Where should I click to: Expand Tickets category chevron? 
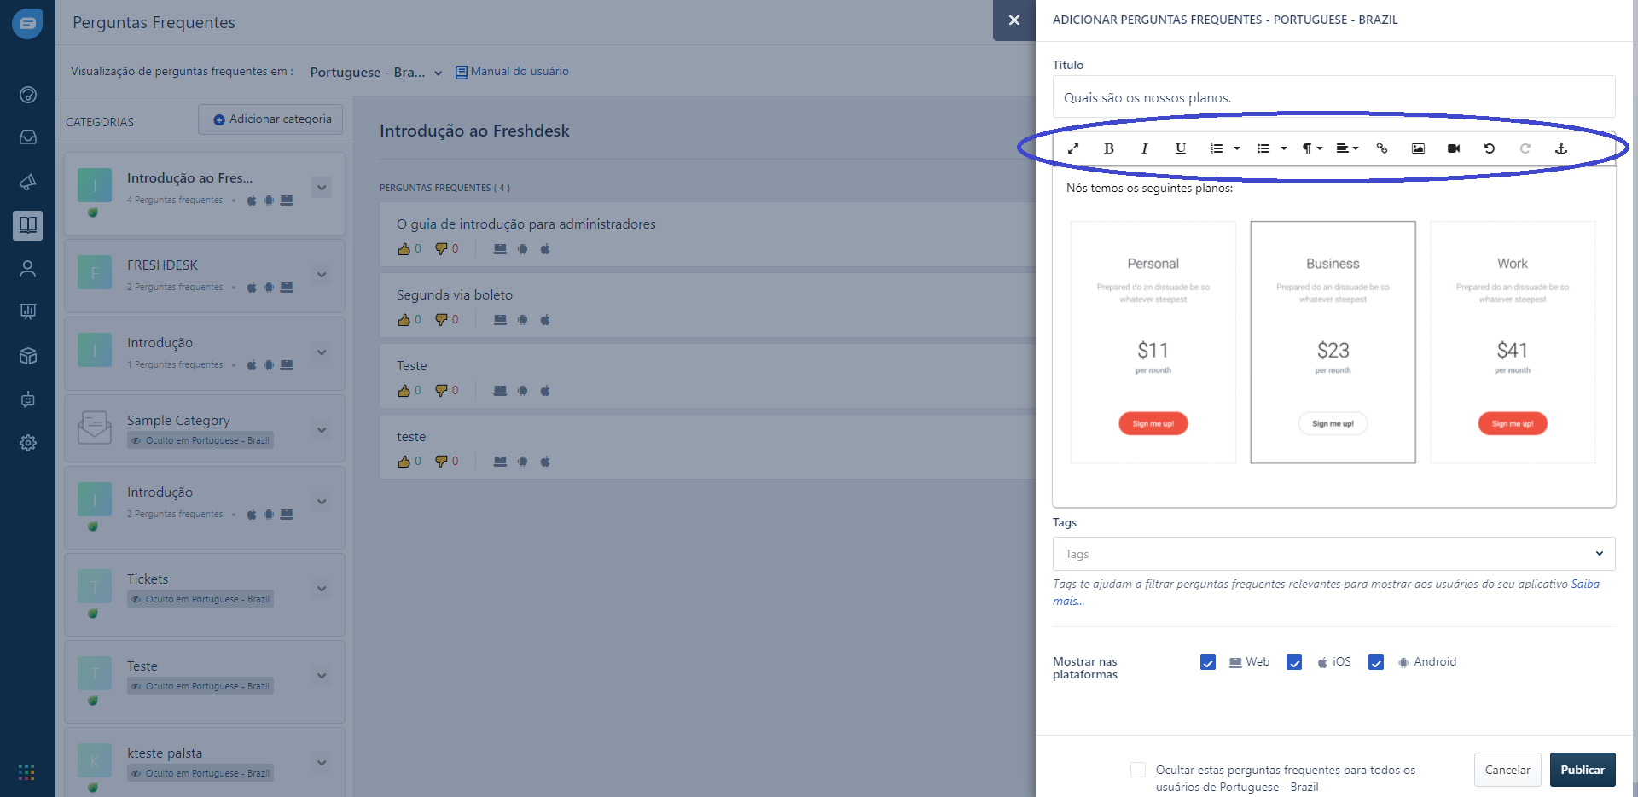coord(322,589)
